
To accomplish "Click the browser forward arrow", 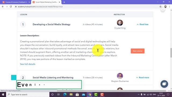I will point(7,6).
